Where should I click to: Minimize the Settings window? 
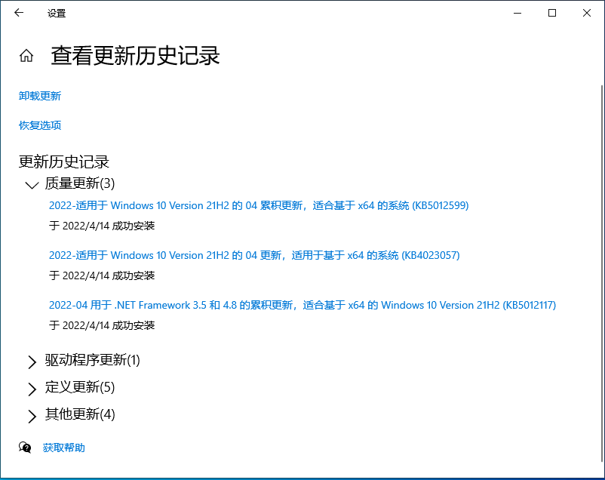point(517,13)
